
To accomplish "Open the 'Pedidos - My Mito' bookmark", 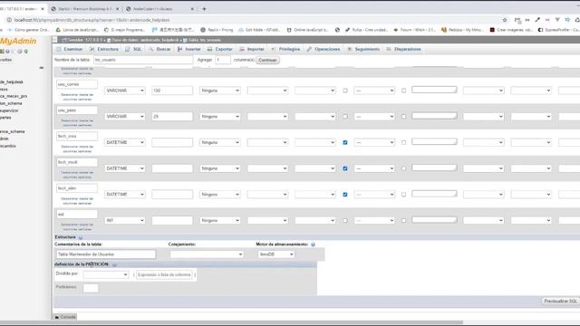I will coord(462,30).
